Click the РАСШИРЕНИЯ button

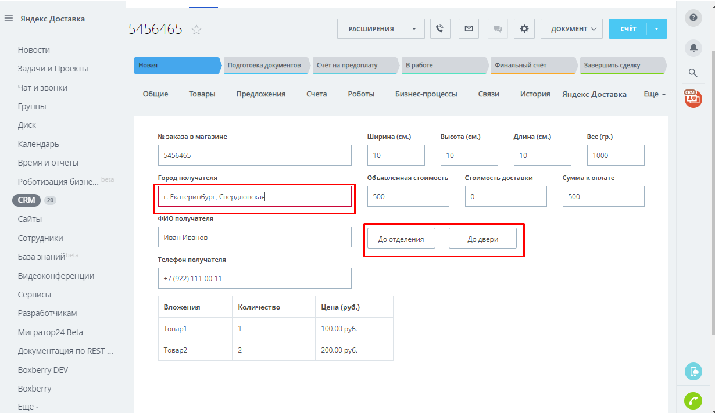[x=371, y=28]
